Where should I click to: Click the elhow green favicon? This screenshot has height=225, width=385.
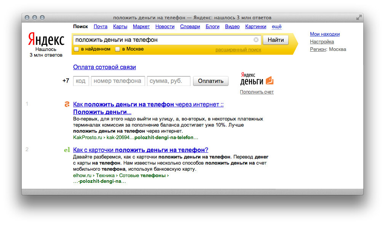tap(67, 150)
